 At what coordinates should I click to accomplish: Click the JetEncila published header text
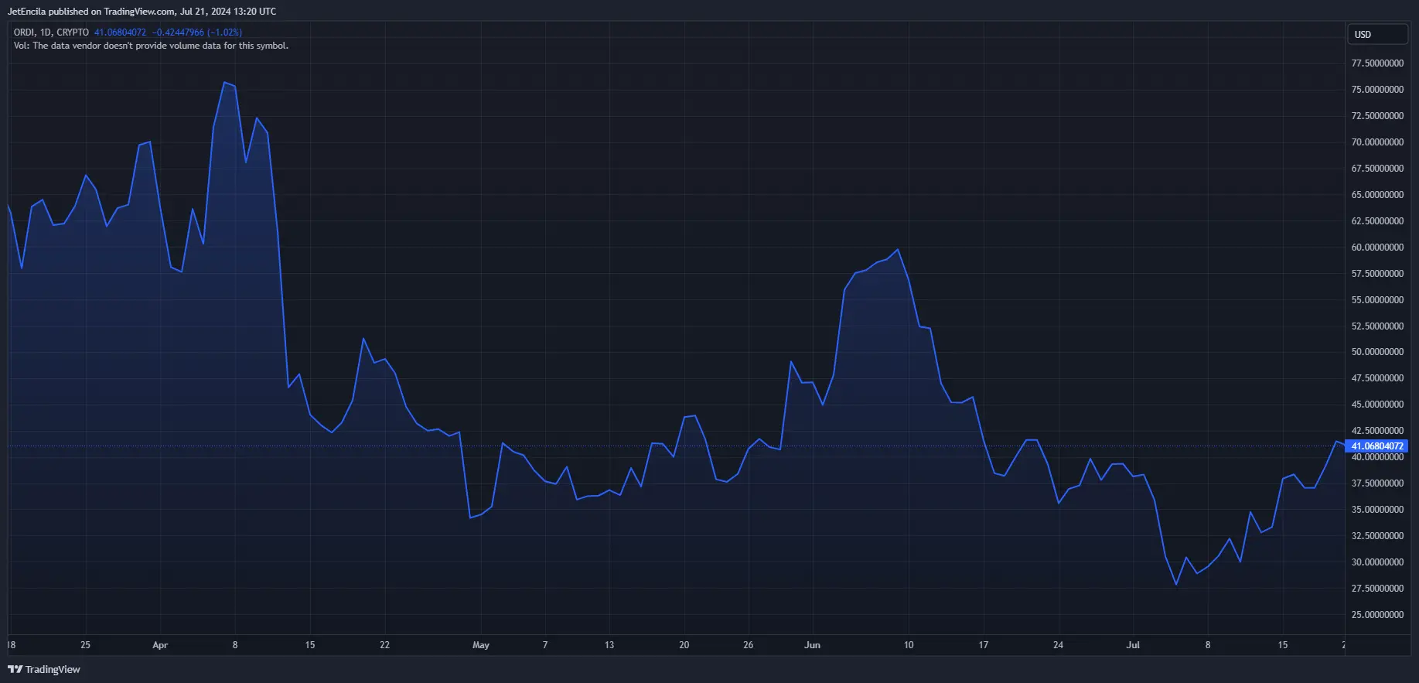pos(142,12)
